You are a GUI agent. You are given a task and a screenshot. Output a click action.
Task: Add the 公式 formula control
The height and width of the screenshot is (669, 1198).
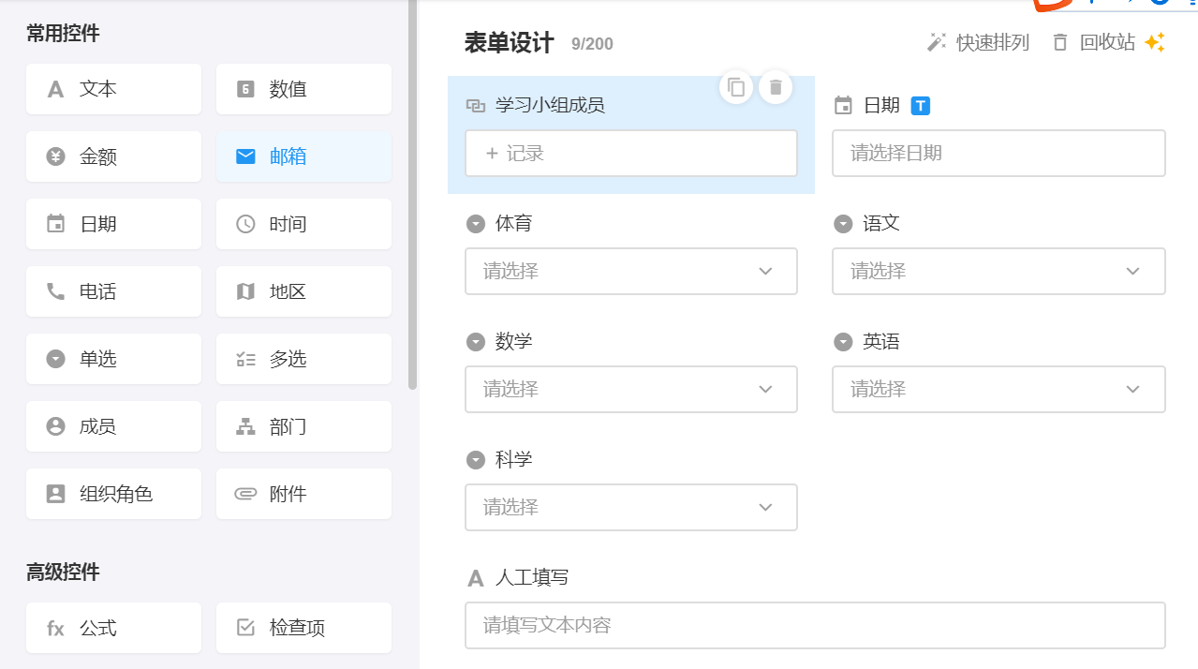113,628
